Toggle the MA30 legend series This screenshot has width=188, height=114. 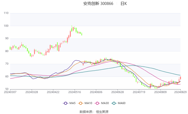[102, 103]
